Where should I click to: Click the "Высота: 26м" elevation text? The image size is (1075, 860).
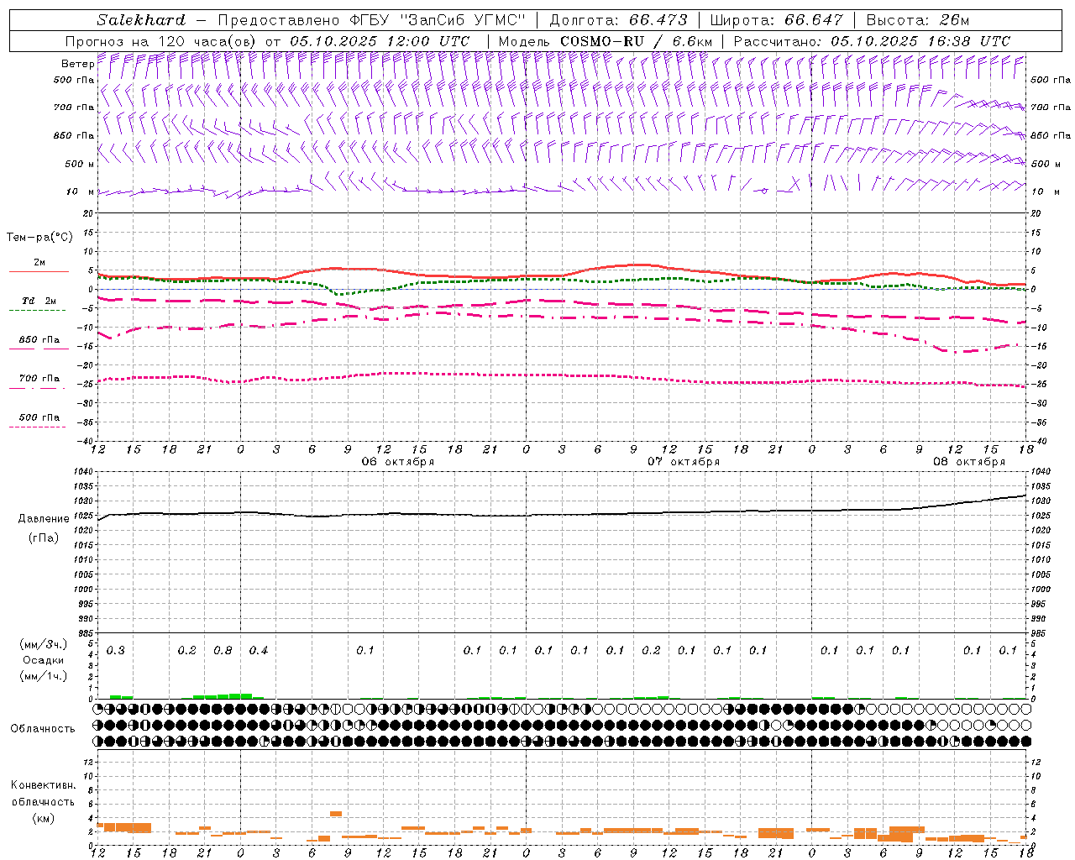coord(919,20)
